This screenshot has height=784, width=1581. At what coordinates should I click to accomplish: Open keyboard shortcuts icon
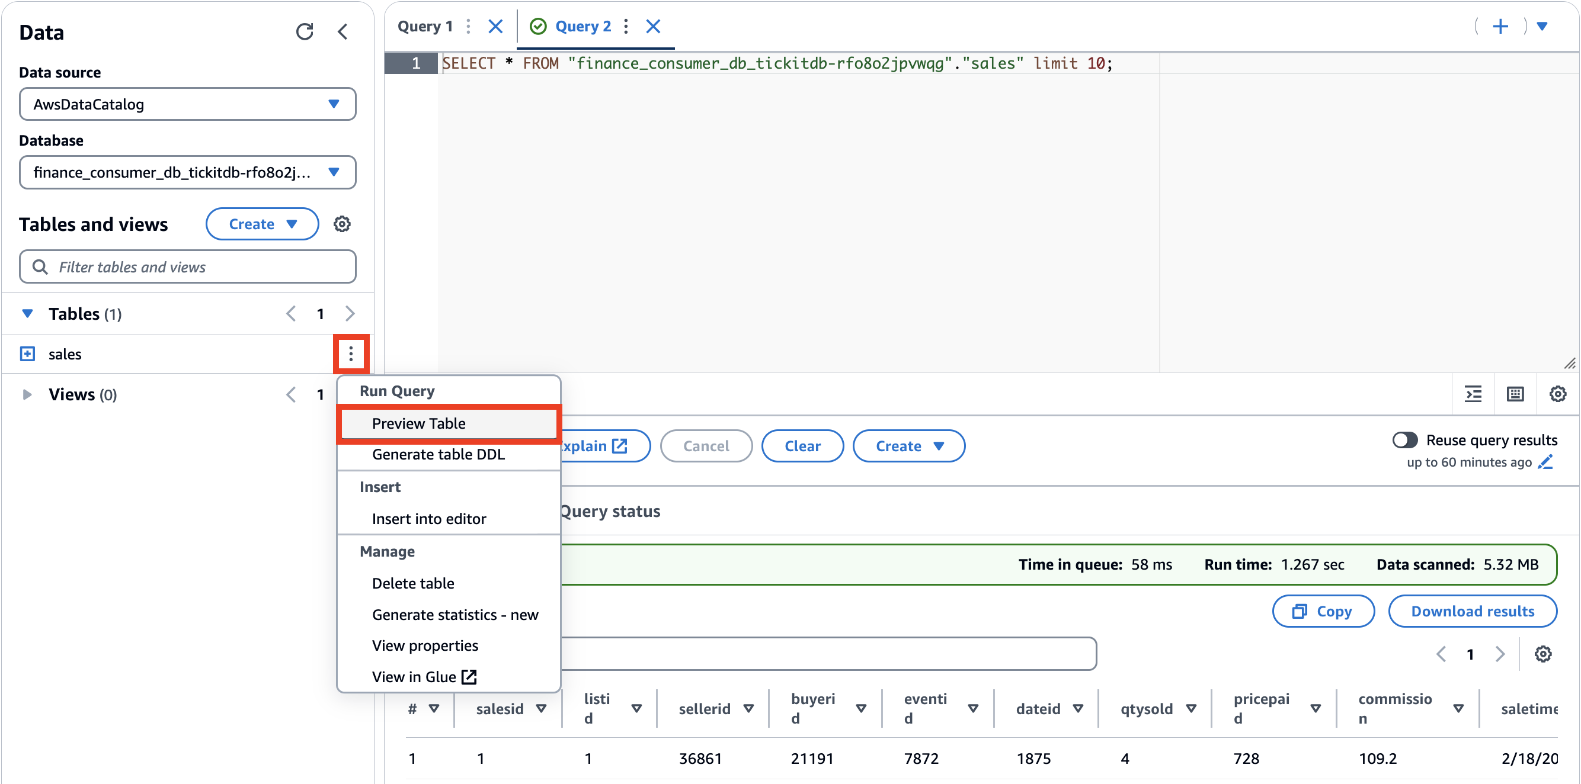pyautogui.click(x=1515, y=394)
